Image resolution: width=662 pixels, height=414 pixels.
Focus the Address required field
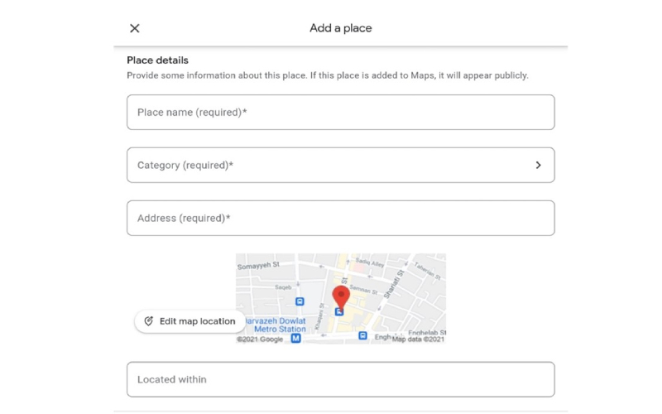click(x=340, y=219)
